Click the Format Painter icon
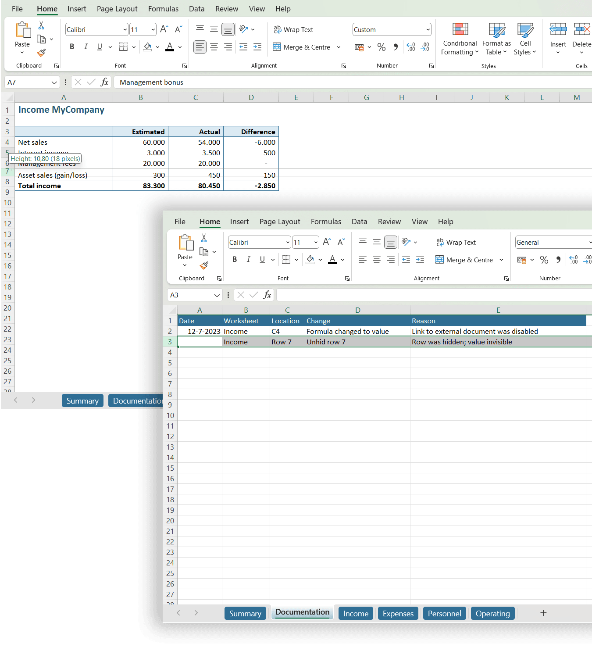Image resolution: width=592 pixels, height=658 pixels. tap(41, 53)
